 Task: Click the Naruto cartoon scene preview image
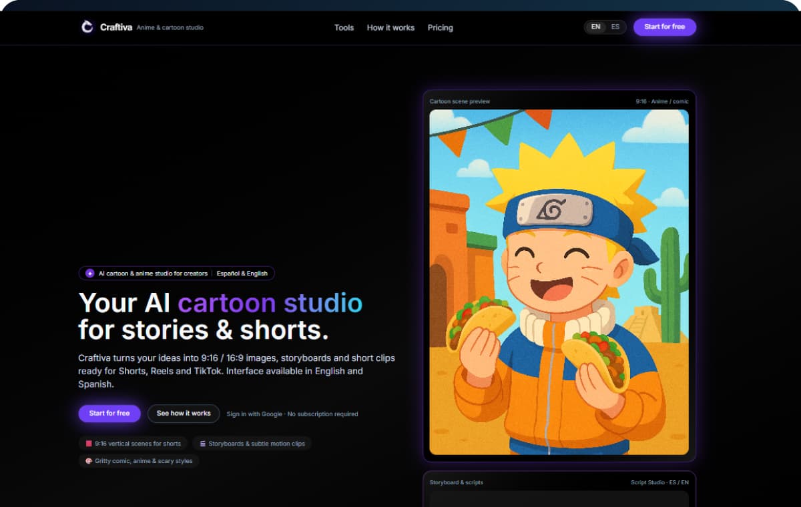coord(559,280)
